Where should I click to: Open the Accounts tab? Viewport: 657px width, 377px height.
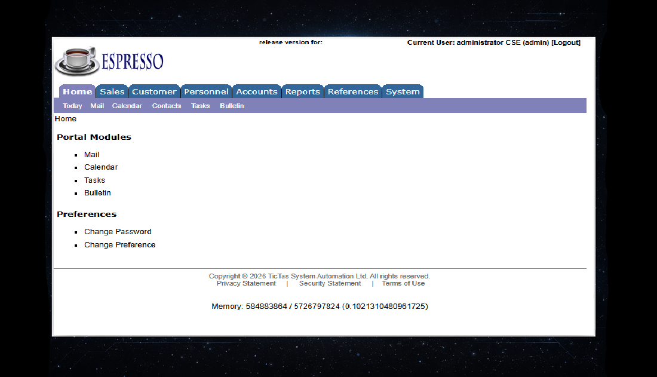coord(257,91)
